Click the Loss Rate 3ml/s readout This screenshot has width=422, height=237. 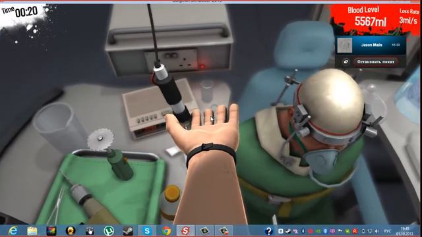[409, 16]
